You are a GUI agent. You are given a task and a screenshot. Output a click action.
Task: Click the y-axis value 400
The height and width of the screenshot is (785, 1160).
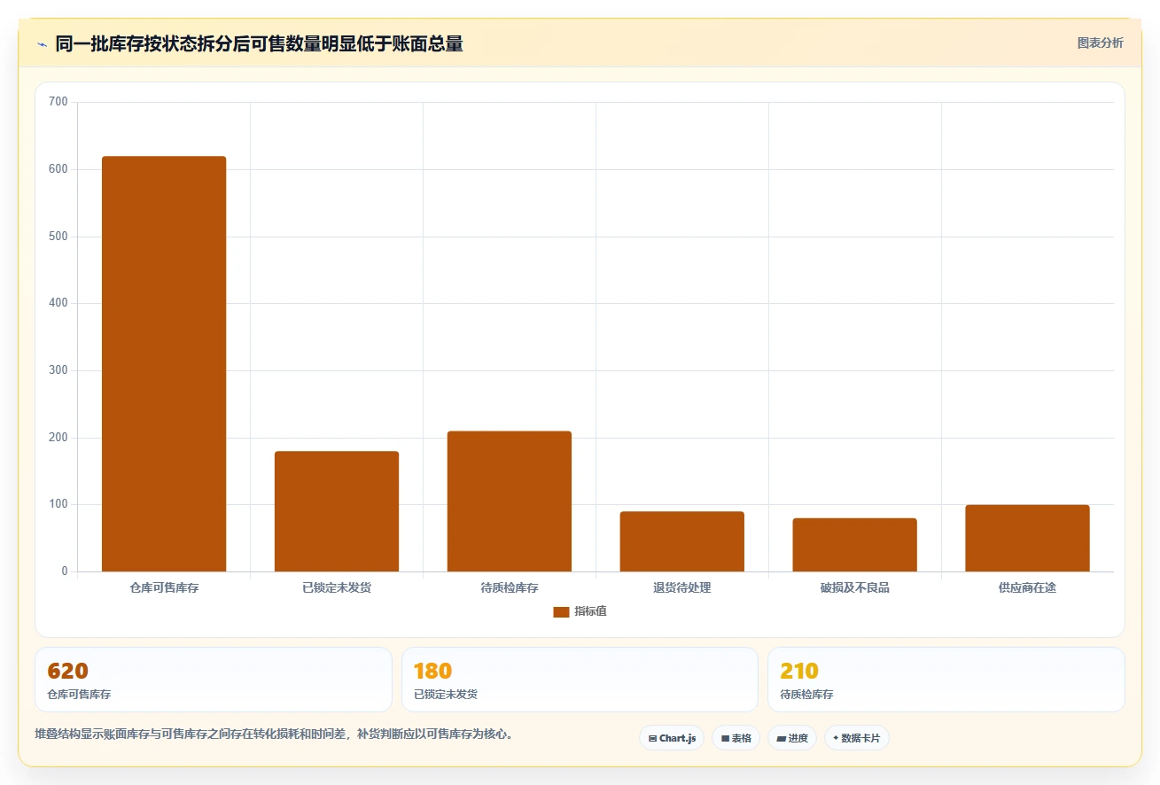tap(58, 303)
